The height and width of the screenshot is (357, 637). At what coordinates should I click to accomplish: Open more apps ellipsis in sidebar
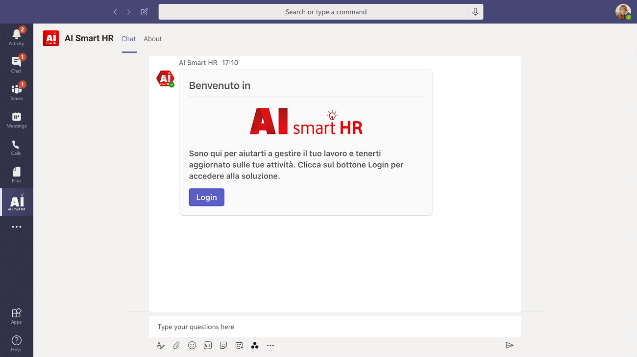16,227
